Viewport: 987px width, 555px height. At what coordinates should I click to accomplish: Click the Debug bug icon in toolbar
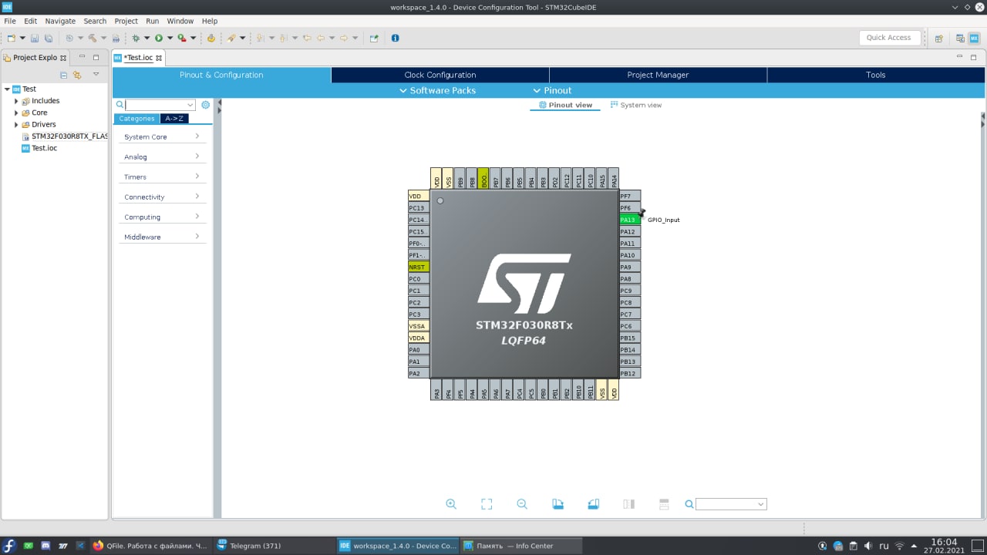coord(136,38)
